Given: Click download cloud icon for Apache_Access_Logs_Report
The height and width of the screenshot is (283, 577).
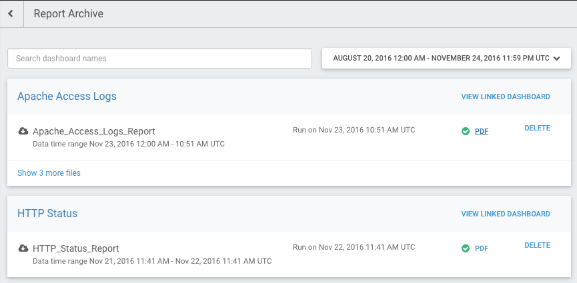Looking at the screenshot, I should [x=23, y=131].
